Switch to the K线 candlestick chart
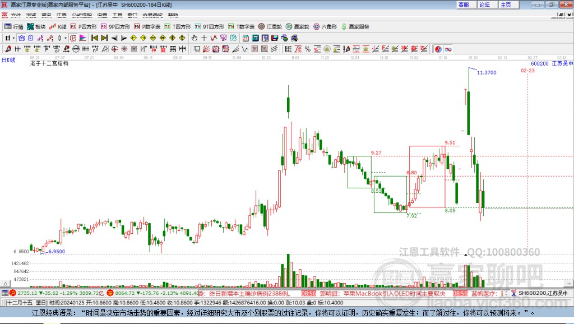 tap(58, 27)
